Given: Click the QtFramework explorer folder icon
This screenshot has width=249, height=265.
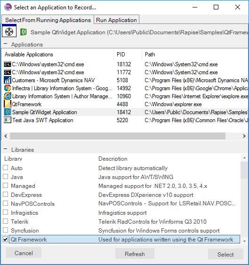Looking at the screenshot, I should tap(8, 104).
